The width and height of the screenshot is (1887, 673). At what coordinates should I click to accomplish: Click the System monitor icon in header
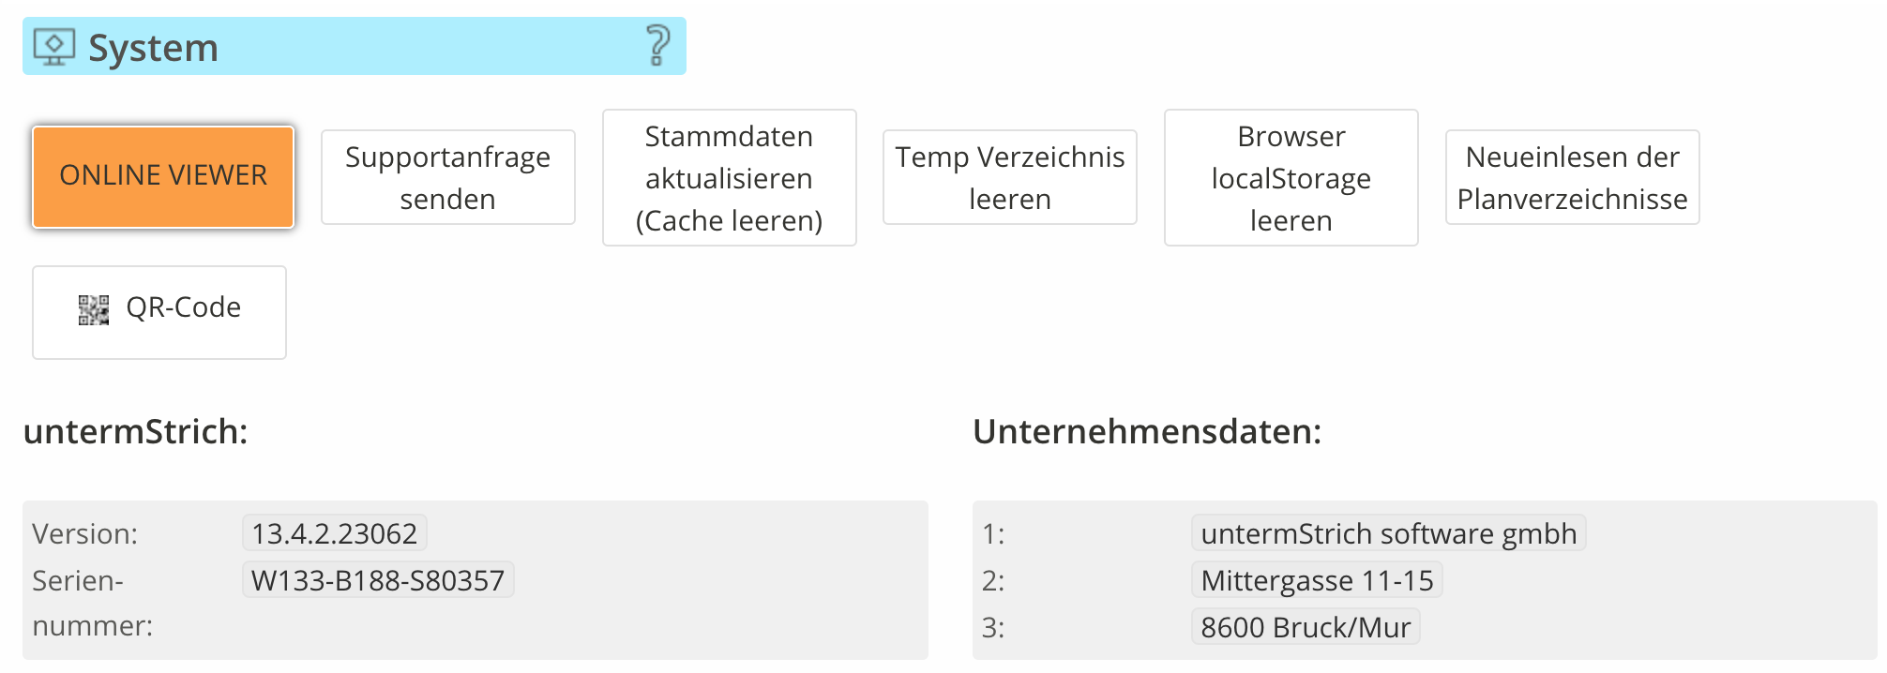point(53,47)
